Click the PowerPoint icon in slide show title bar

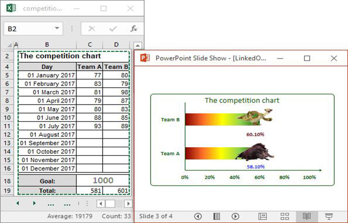coord(145,58)
